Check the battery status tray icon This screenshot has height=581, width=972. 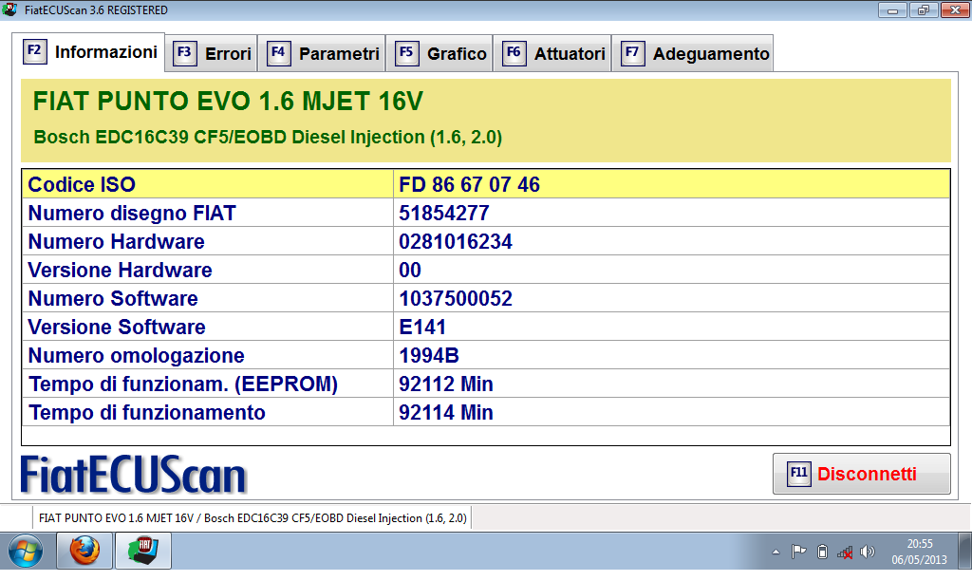click(x=822, y=552)
